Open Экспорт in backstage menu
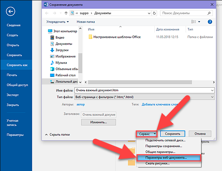Viewport: 222px width, 171px height. 13,95
